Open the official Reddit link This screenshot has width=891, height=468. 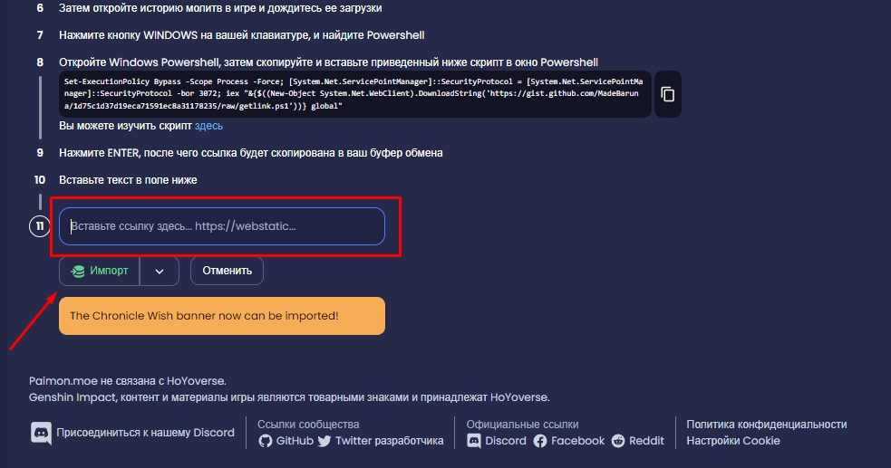[638, 441]
